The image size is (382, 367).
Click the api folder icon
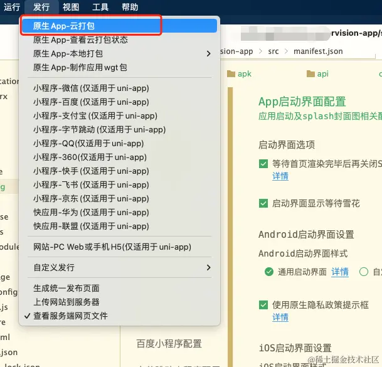click(x=310, y=73)
